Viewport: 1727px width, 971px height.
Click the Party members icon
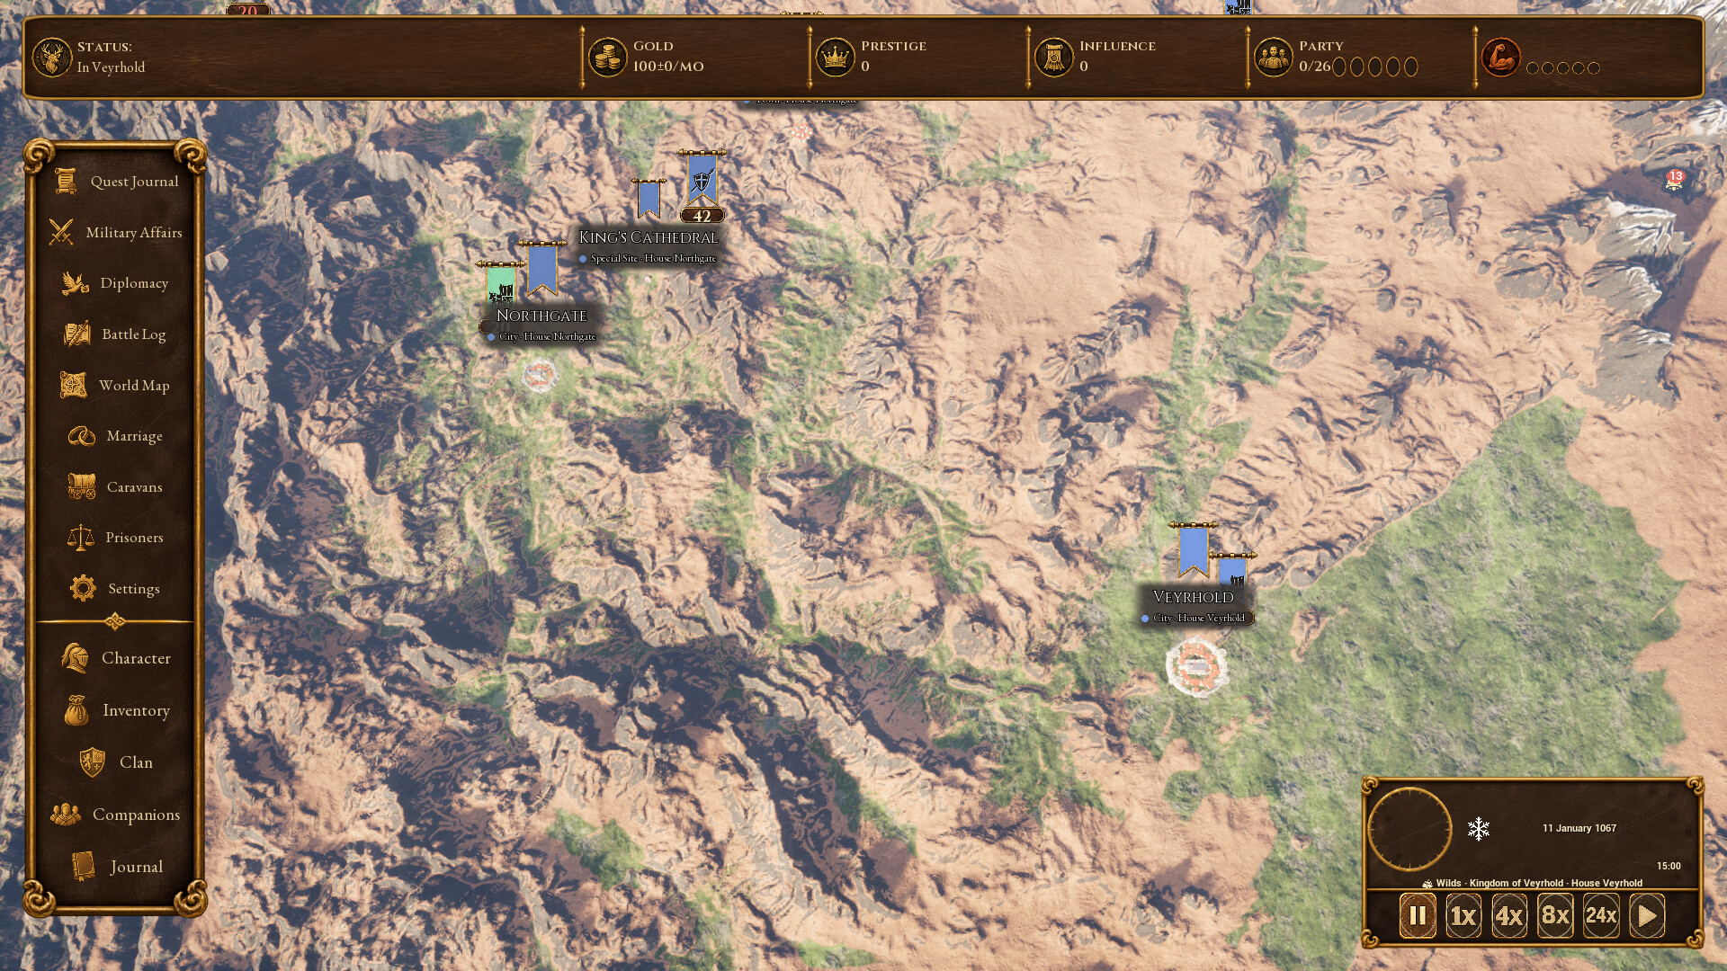(1274, 58)
